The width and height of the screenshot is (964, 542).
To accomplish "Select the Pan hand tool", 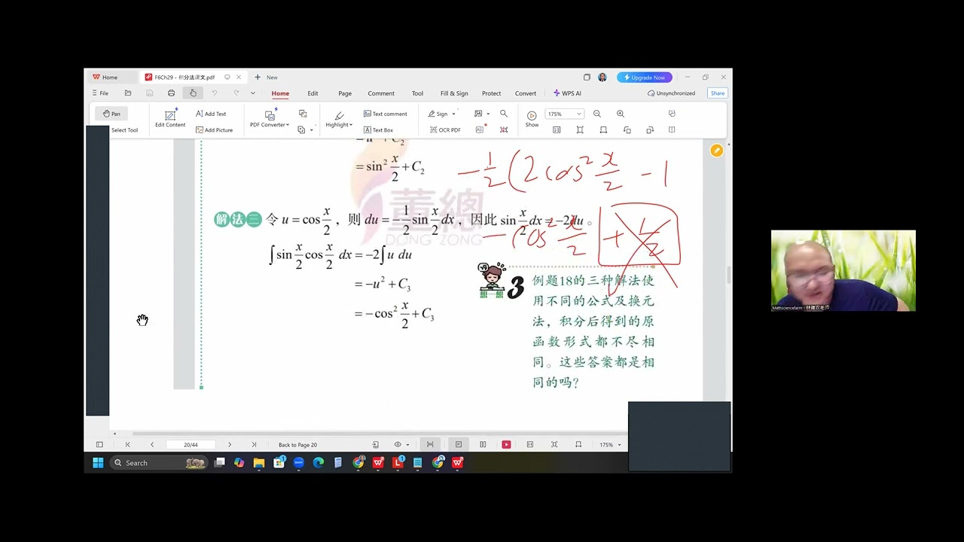I will pyautogui.click(x=111, y=114).
